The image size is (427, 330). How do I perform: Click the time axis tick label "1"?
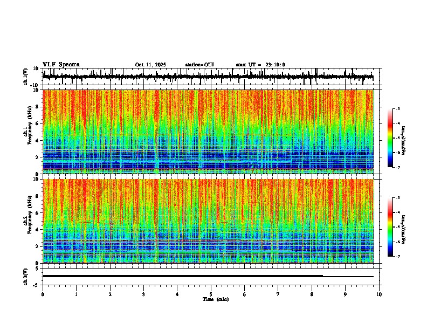(x=76, y=294)
